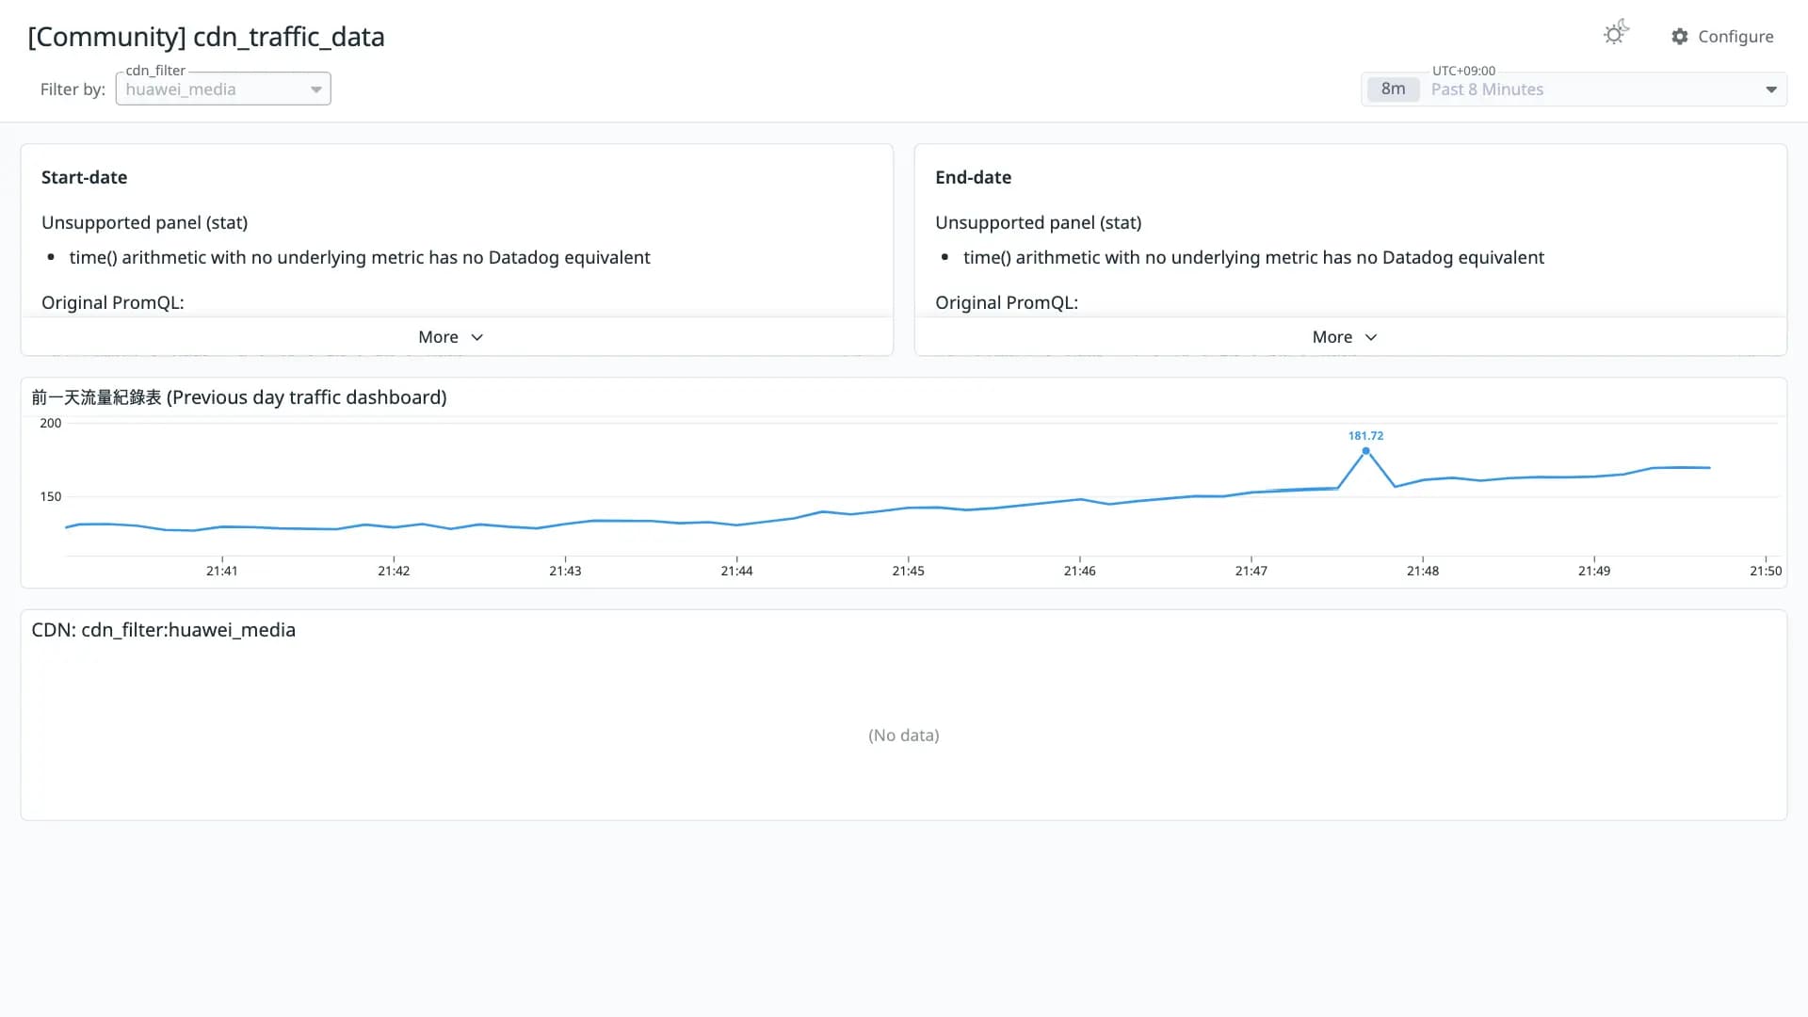The height and width of the screenshot is (1017, 1808).
Task: Click the End-date panel title
Action: pyautogui.click(x=973, y=177)
